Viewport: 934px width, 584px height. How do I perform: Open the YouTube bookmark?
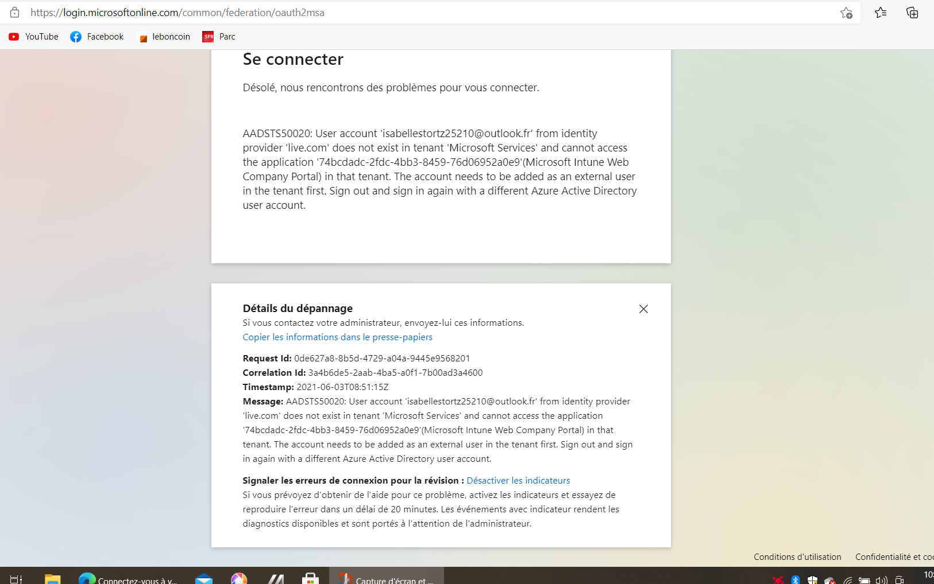[33, 37]
